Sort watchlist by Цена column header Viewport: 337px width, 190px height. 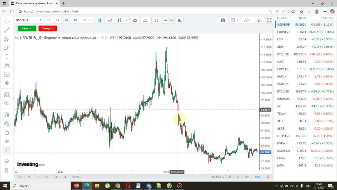(x=303, y=18)
